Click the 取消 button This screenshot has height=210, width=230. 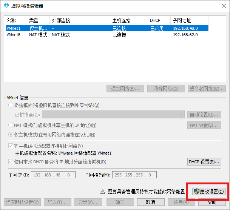(x=151, y=202)
